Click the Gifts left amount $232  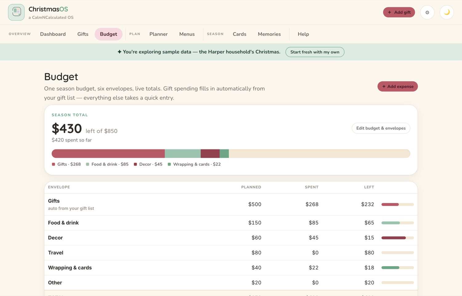point(367,205)
